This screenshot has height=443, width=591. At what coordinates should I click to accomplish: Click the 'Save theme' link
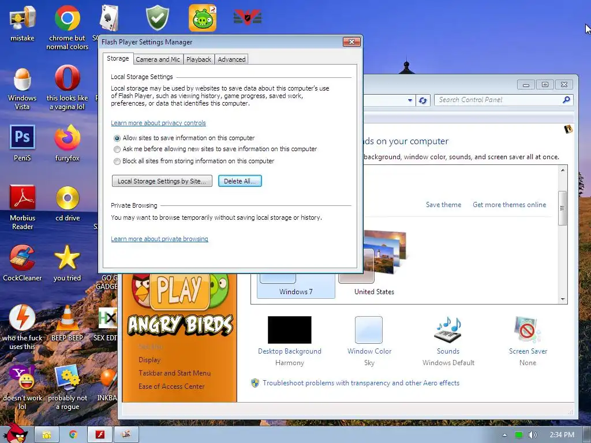(x=444, y=205)
